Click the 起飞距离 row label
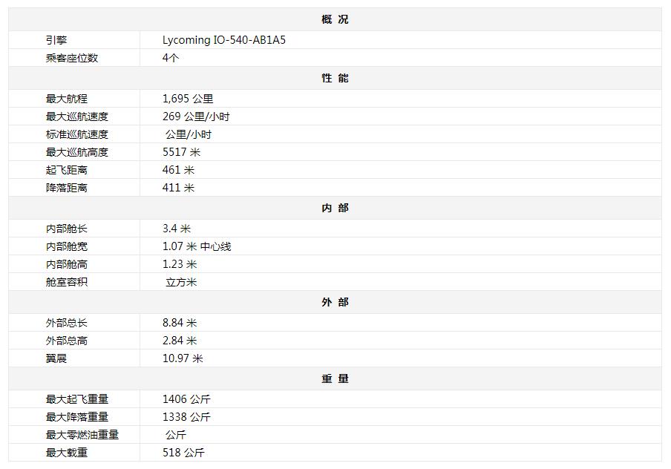The height and width of the screenshot is (469, 671). click(x=67, y=170)
